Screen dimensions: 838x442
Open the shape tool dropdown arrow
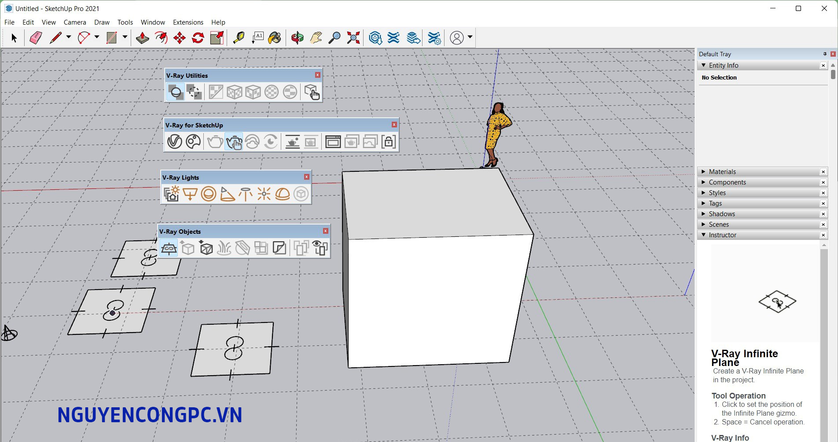pos(125,38)
